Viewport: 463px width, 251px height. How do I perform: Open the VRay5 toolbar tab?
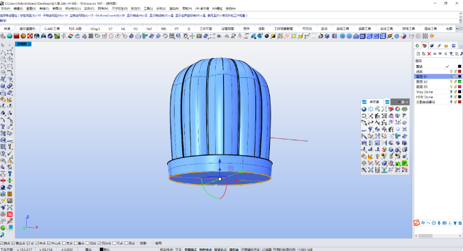(95, 29)
